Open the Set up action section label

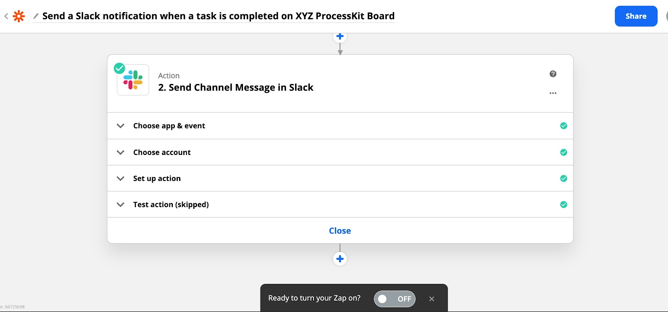click(x=157, y=178)
